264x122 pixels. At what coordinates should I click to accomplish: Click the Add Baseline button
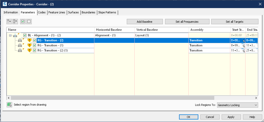point(145,22)
